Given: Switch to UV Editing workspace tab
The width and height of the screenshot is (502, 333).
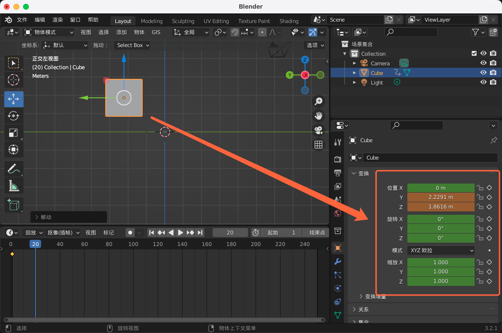Looking at the screenshot, I should [x=216, y=21].
